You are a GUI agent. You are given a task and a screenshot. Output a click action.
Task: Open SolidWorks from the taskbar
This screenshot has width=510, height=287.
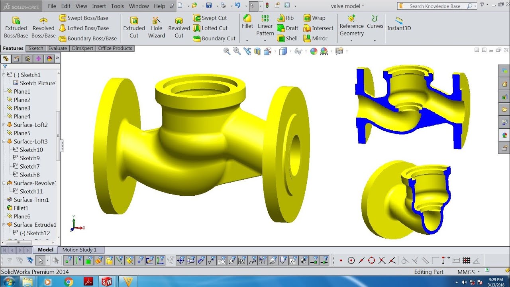(x=106, y=282)
